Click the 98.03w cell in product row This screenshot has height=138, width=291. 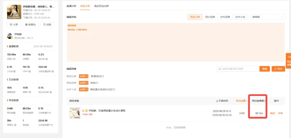259,113
